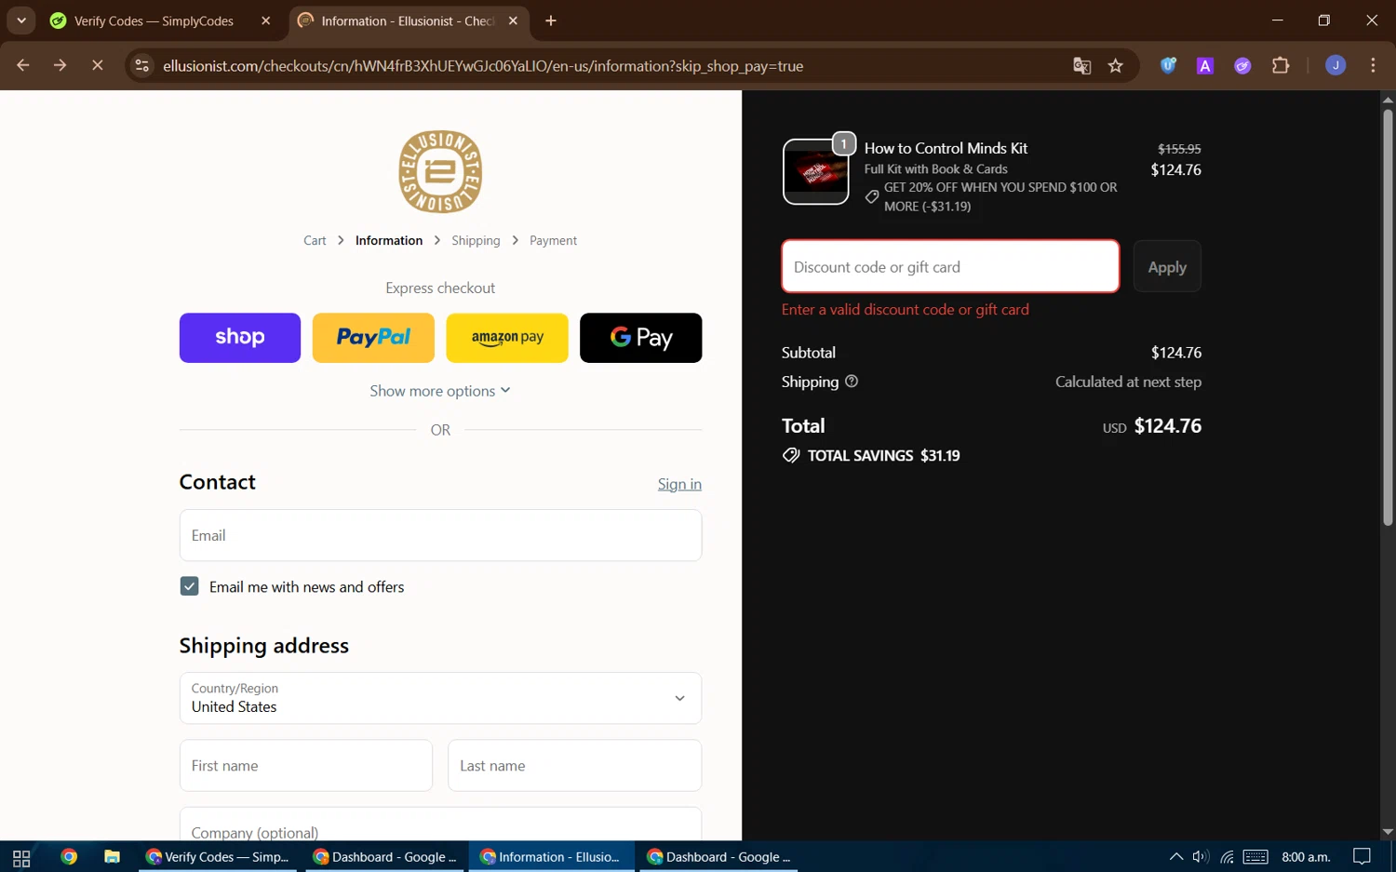Select the Information Ellusionist Checkout tab

pos(408,20)
